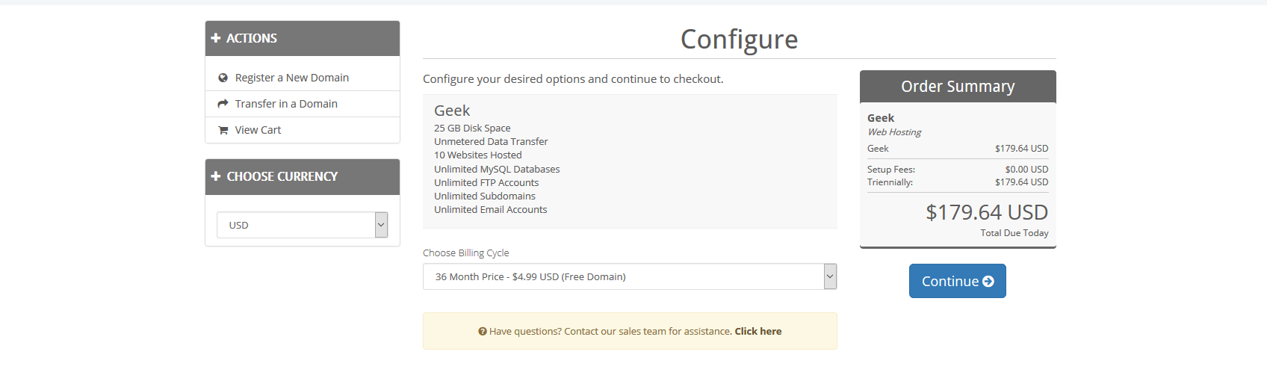Click the billing cycle dropdown arrow
The width and height of the screenshot is (1267, 384).
[830, 276]
